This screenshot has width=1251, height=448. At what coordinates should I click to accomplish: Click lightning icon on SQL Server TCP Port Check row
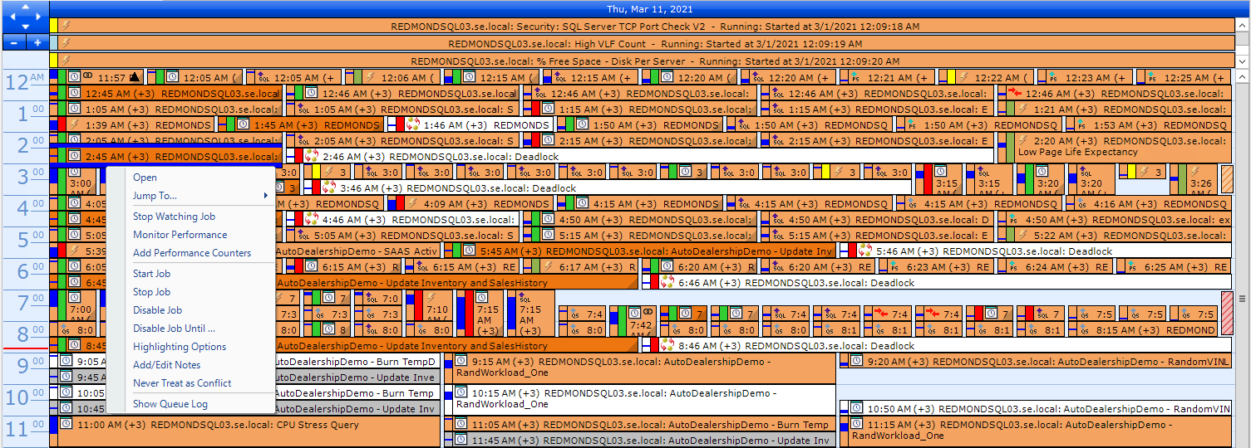tap(66, 27)
